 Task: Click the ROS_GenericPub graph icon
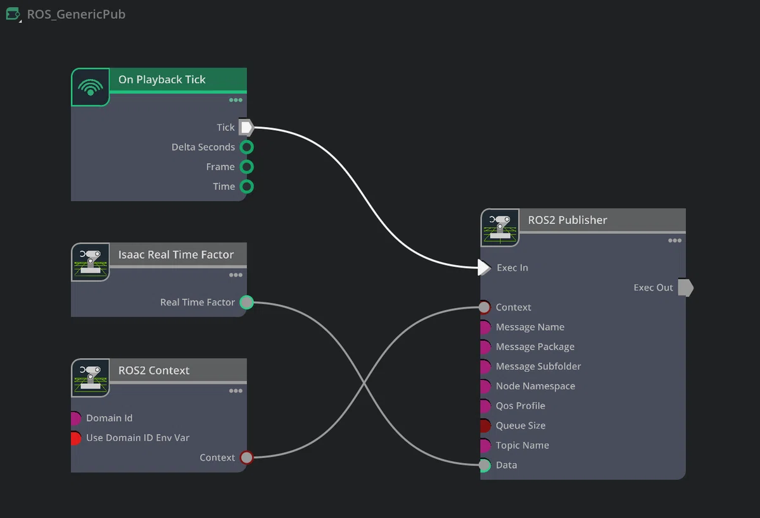(13, 14)
